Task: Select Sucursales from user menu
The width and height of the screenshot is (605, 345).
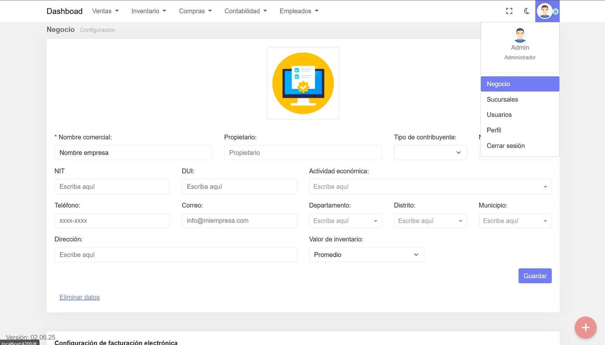Action: 502,99
